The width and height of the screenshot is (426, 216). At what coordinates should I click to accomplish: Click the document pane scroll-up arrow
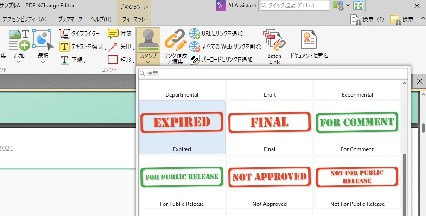click(x=423, y=94)
